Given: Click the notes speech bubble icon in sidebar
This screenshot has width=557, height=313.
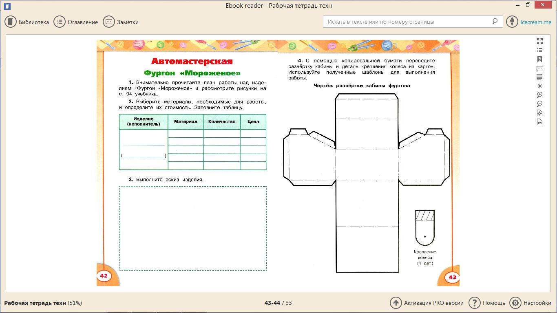Looking at the screenshot, I should [x=540, y=68].
